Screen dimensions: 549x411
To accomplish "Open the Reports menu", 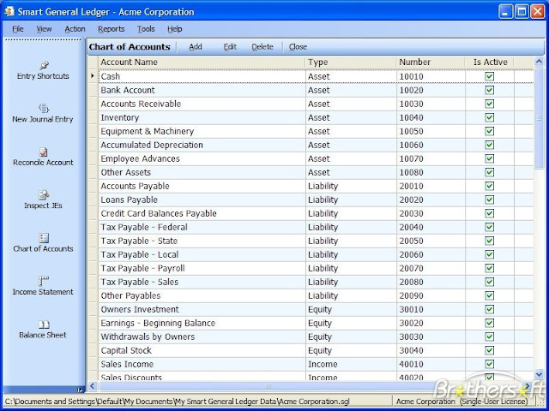I will click(112, 29).
